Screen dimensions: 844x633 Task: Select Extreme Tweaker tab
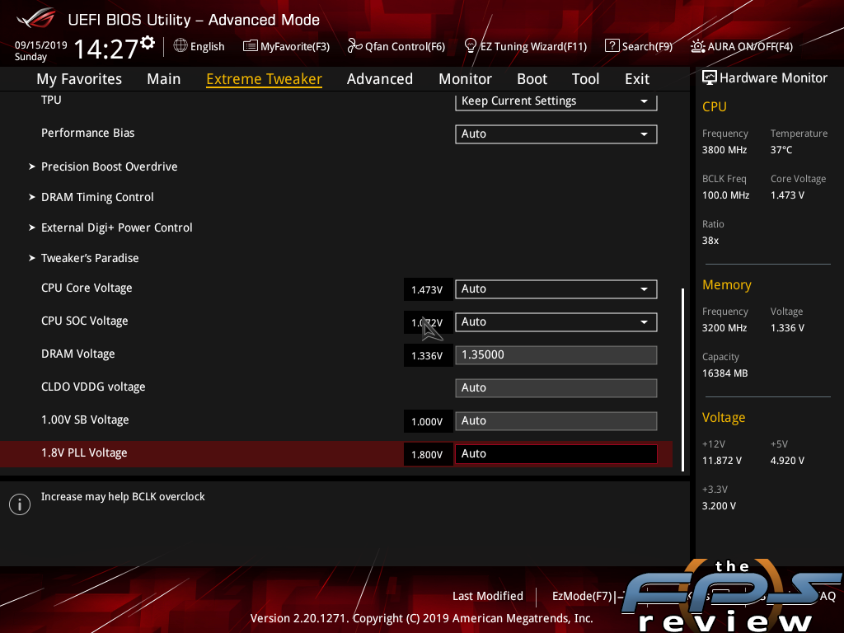(x=265, y=79)
